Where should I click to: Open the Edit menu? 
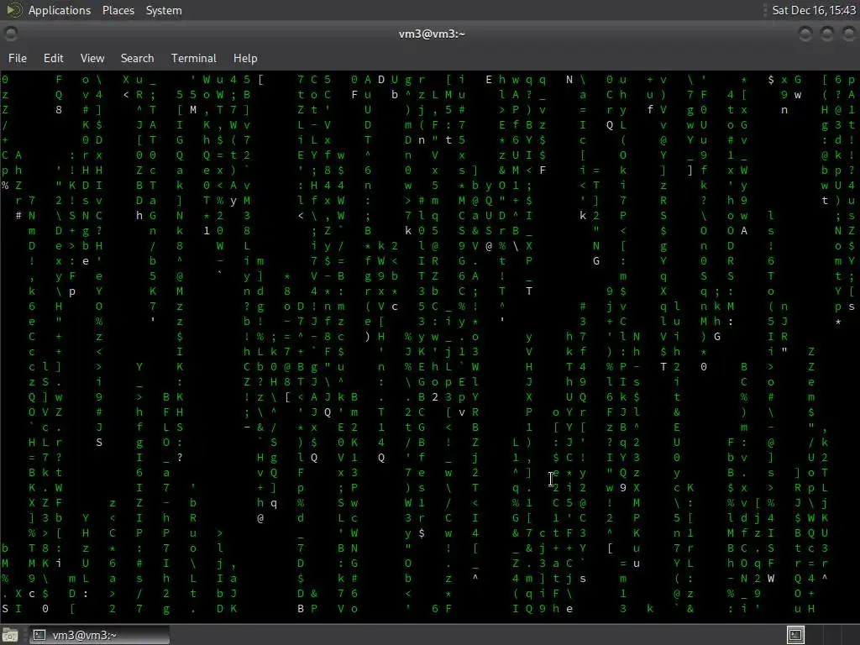click(x=53, y=58)
